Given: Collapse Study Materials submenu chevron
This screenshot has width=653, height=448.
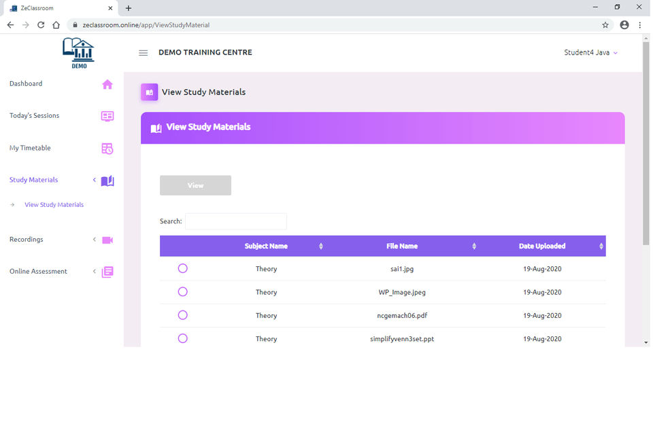Looking at the screenshot, I should click(95, 180).
